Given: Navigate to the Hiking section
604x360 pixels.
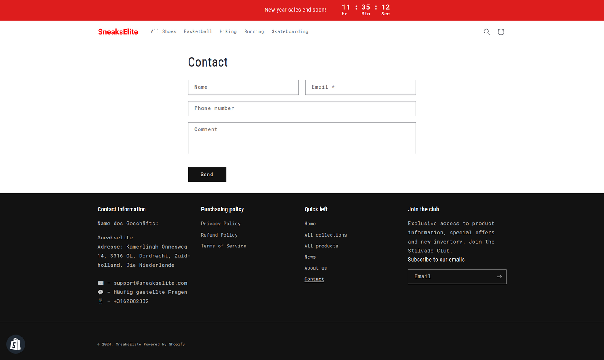Looking at the screenshot, I should [x=228, y=31].
